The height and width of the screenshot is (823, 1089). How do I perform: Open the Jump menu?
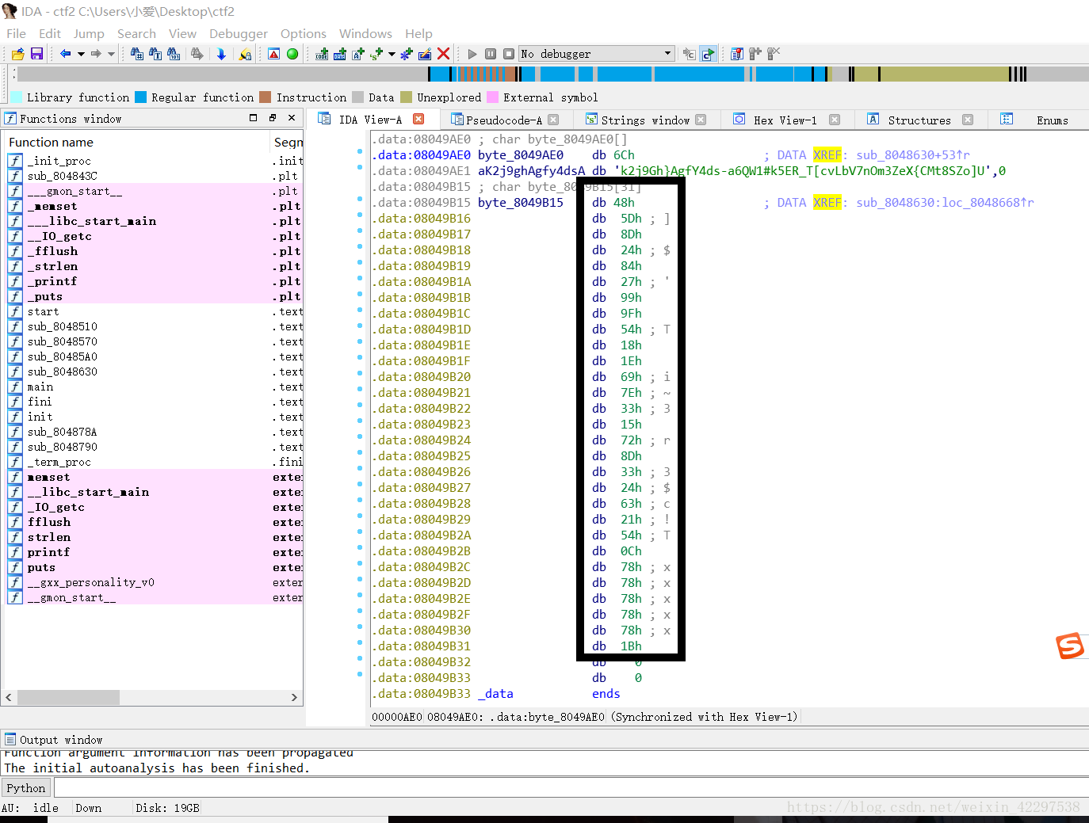pyautogui.click(x=89, y=34)
